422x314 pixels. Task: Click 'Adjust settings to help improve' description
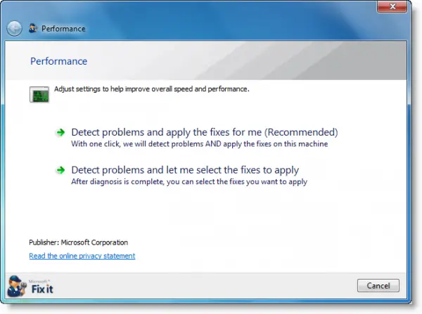152,89
